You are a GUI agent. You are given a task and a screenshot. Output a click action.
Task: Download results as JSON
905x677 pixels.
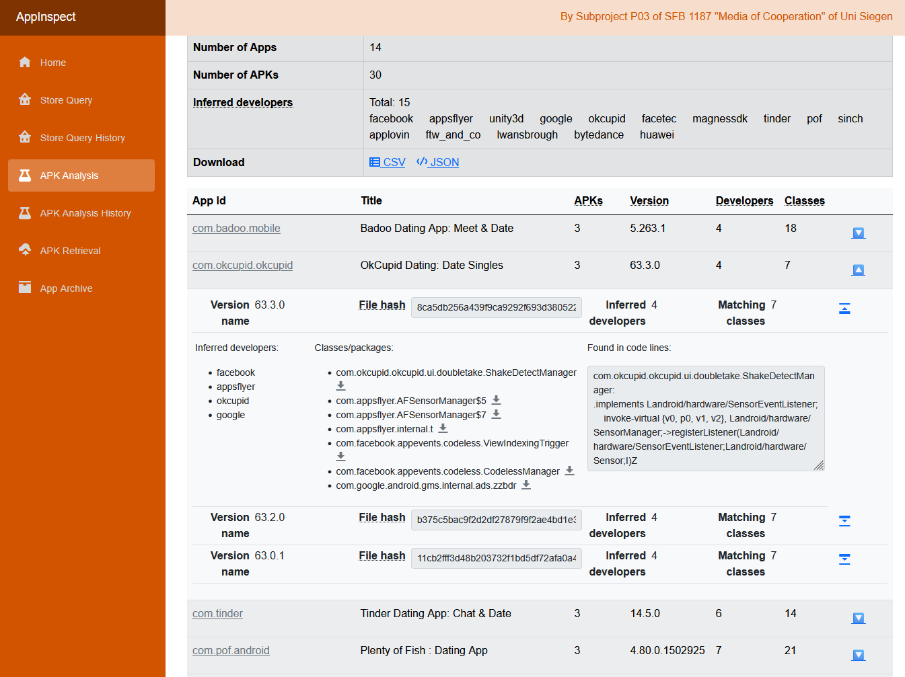point(437,162)
